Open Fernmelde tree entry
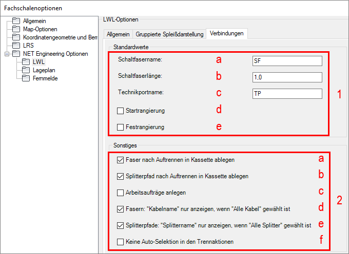This screenshot has height=254, width=349. (45, 78)
